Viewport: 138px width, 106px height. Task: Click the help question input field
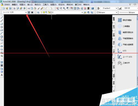point(133,4)
